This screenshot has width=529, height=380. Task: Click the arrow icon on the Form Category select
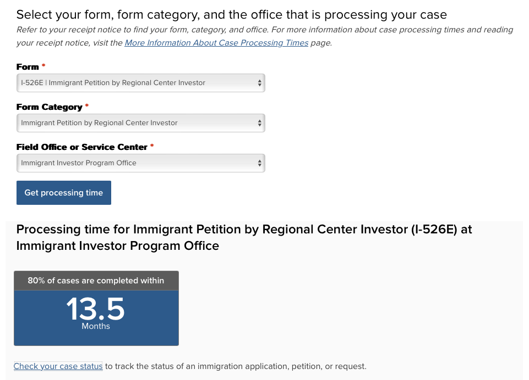click(x=260, y=123)
